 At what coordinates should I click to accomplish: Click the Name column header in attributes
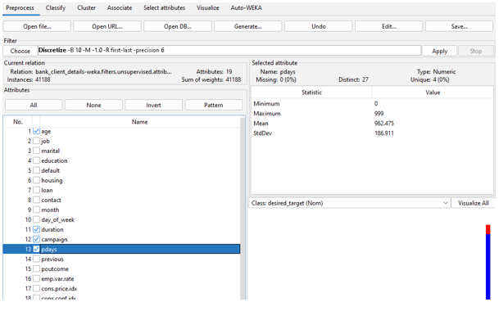(140, 122)
